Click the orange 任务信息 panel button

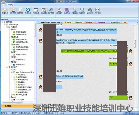[x=18, y=106]
